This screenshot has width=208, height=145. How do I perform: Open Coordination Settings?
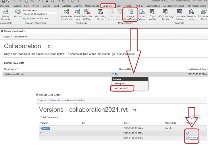[x=180, y=14]
